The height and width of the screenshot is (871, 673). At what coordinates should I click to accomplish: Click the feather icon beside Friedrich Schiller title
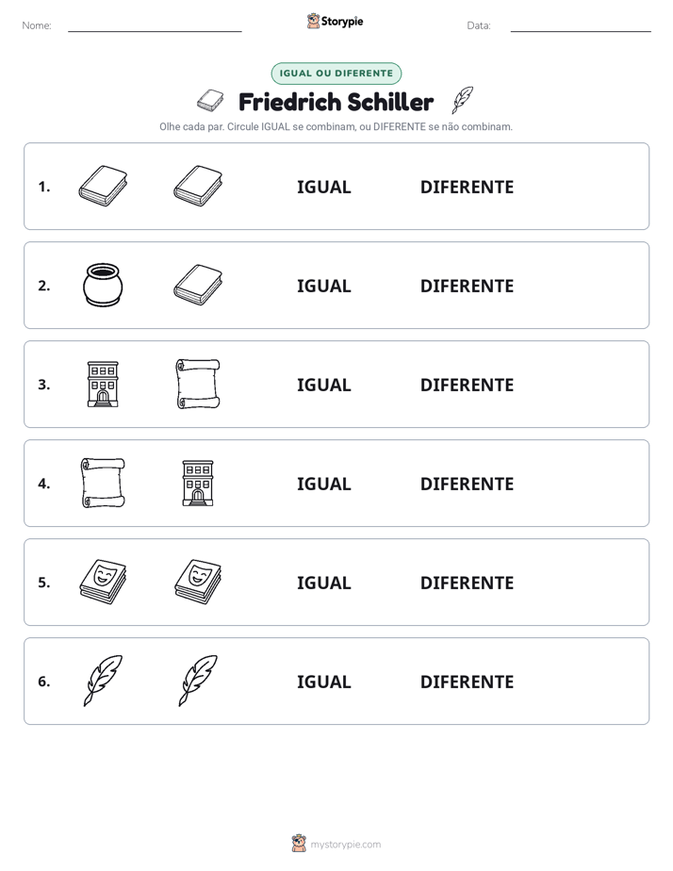click(x=462, y=100)
